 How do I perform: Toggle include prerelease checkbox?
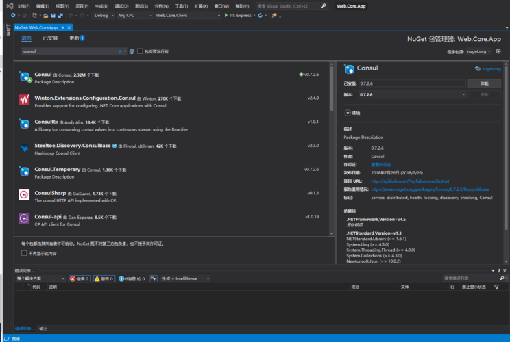tap(140, 51)
